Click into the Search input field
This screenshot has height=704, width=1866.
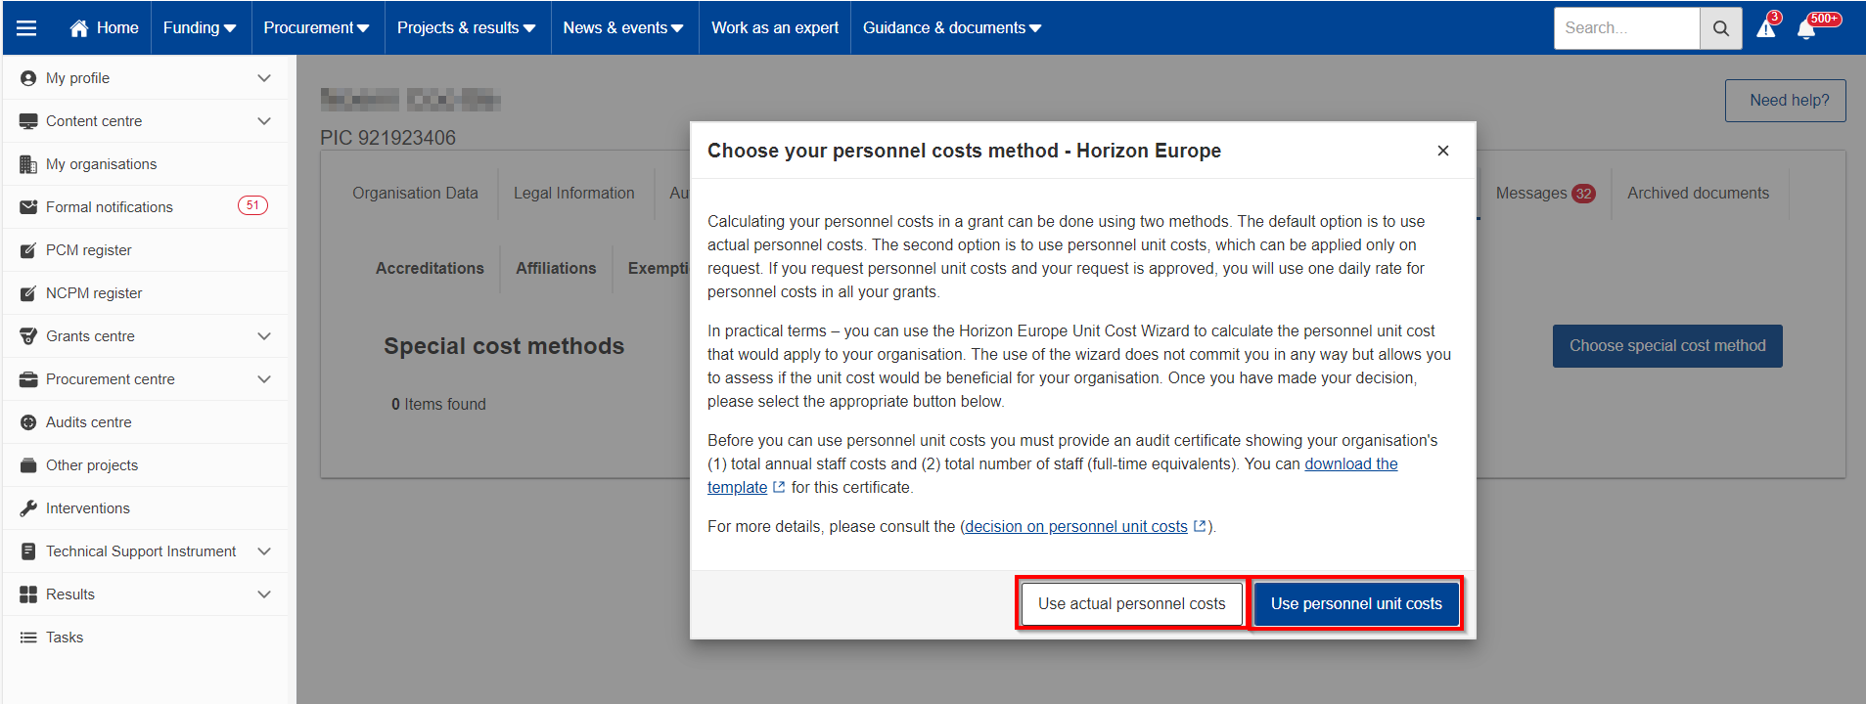click(1626, 28)
